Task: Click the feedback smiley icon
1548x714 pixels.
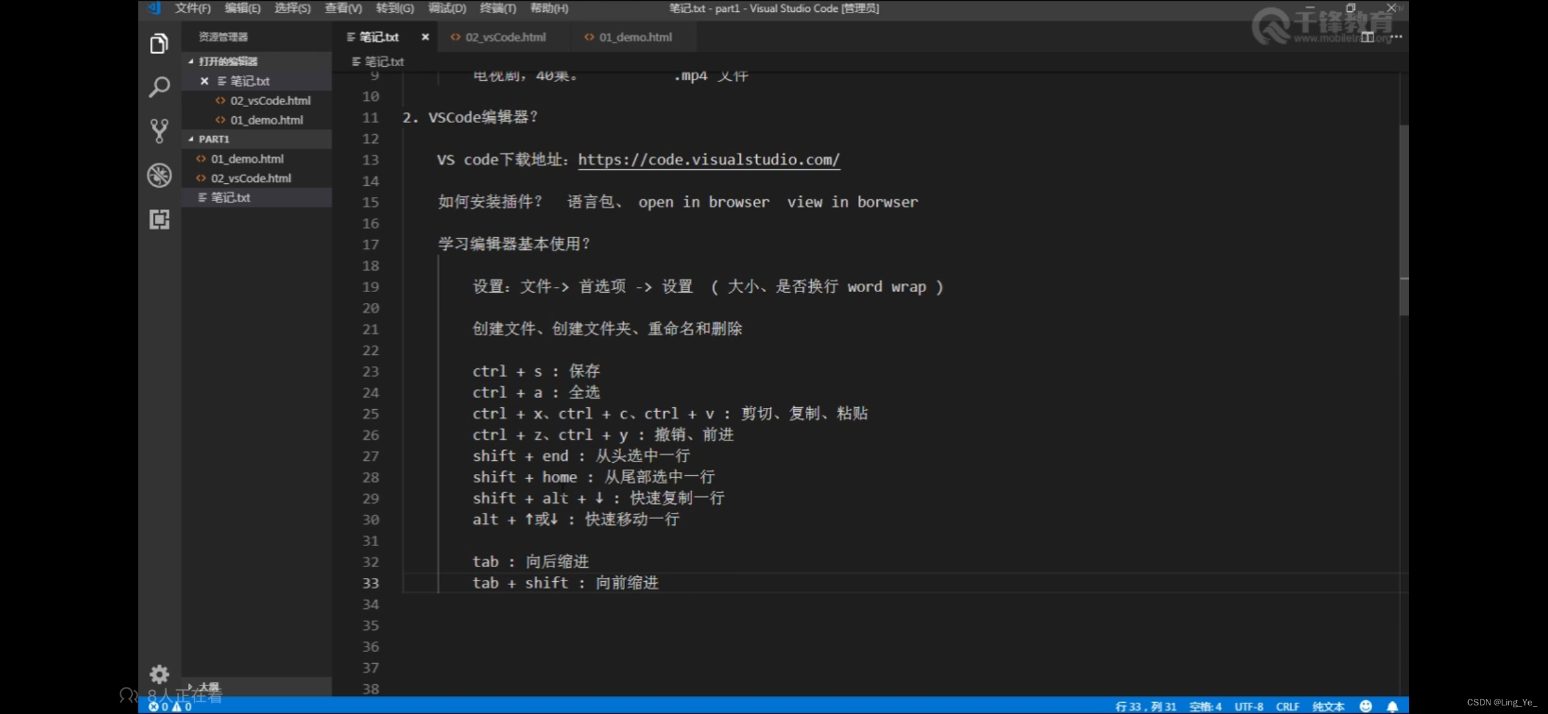Action: tap(1365, 706)
